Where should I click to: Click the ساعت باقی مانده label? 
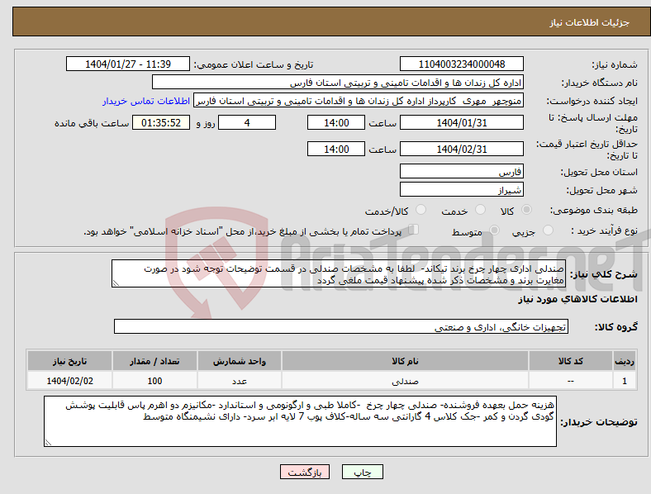pyautogui.click(x=92, y=123)
